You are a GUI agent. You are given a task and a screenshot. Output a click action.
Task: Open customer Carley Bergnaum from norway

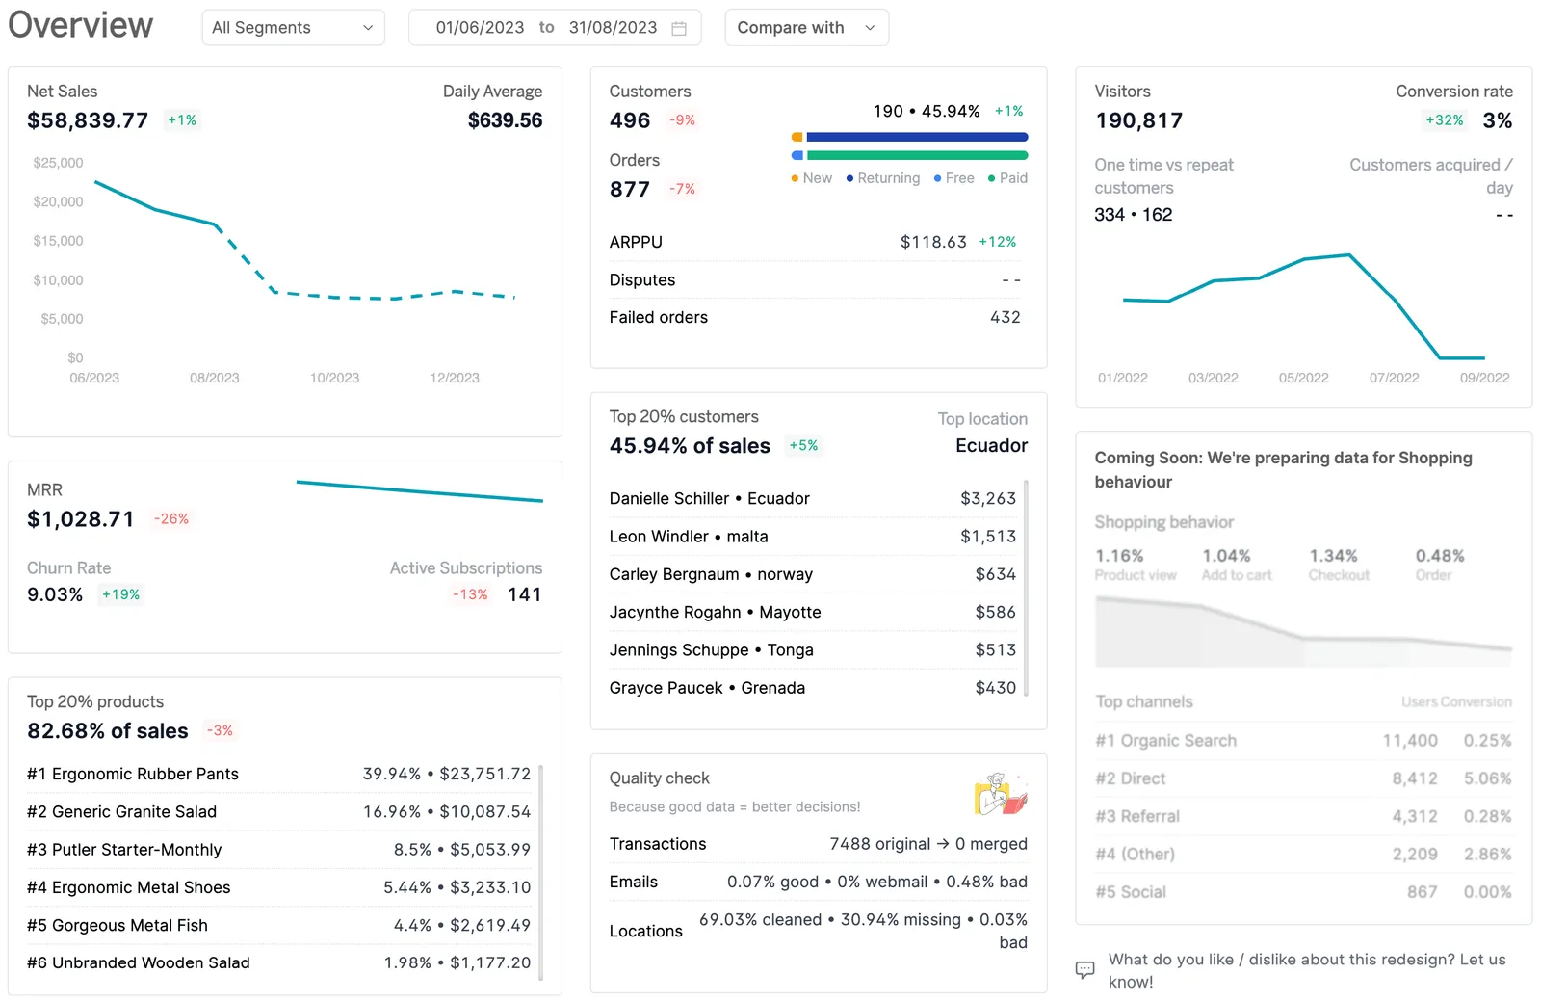point(812,574)
